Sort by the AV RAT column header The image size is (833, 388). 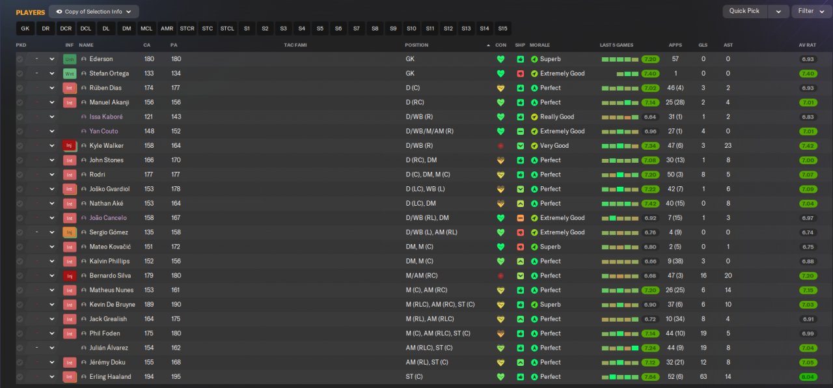tap(807, 46)
